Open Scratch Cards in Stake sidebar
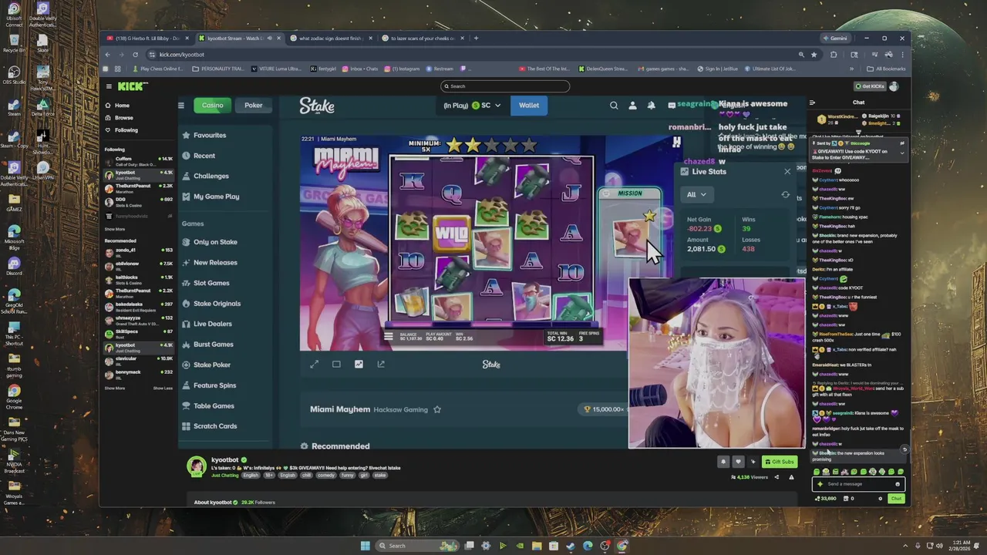The height and width of the screenshot is (555, 987). 215,426
